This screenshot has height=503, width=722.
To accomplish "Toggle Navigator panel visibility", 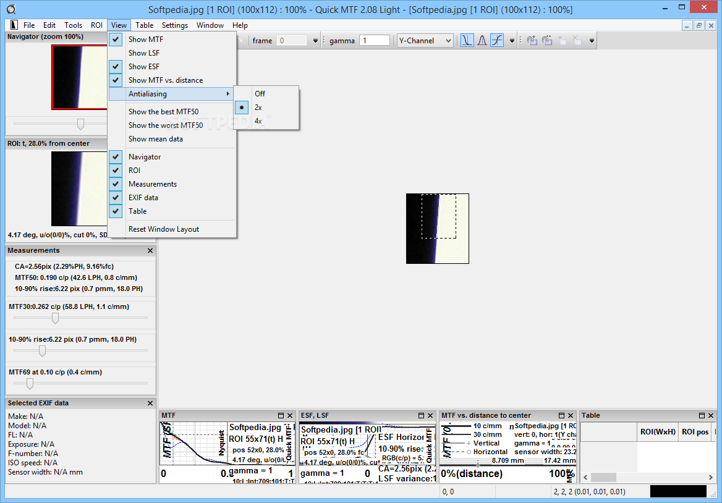I will [x=172, y=157].
